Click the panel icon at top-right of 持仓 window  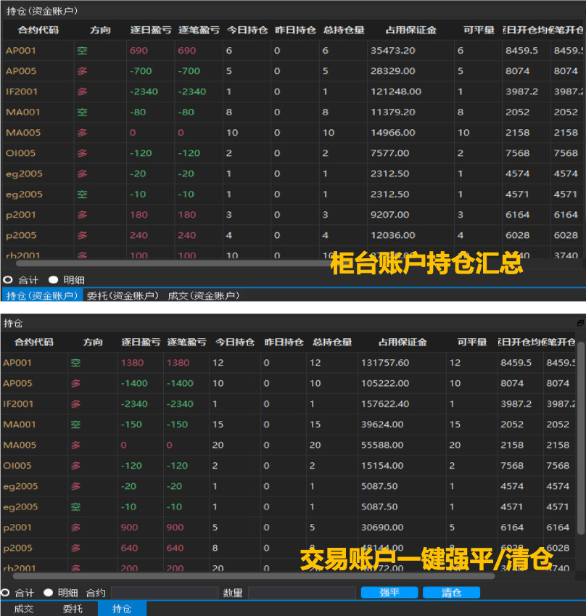point(581,323)
